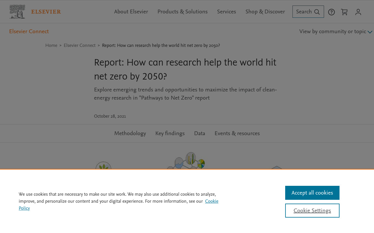The height and width of the screenshot is (233, 374).
Task: Click the article subtitle about Pathways to Net Zero
Action: tap(186, 94)
